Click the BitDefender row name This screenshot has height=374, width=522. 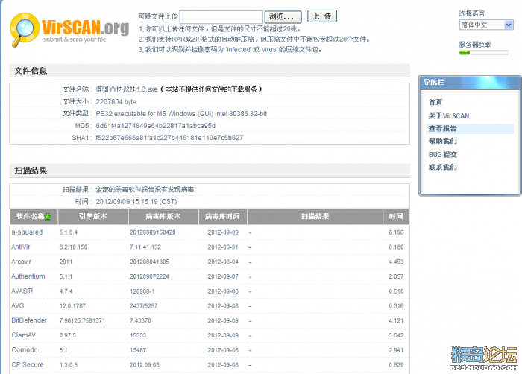coord(29,320)
